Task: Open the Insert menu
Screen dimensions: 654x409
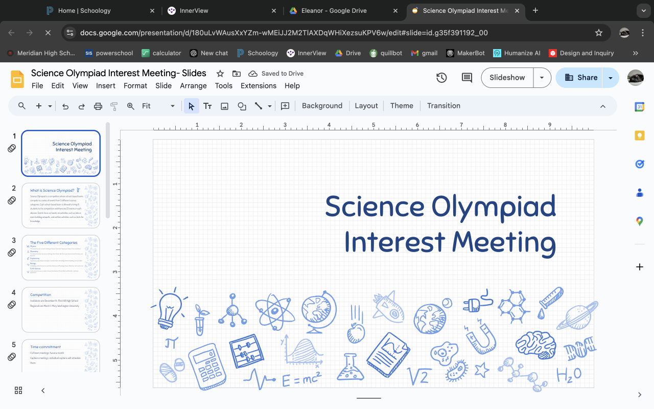Action: tap(106, 85)
